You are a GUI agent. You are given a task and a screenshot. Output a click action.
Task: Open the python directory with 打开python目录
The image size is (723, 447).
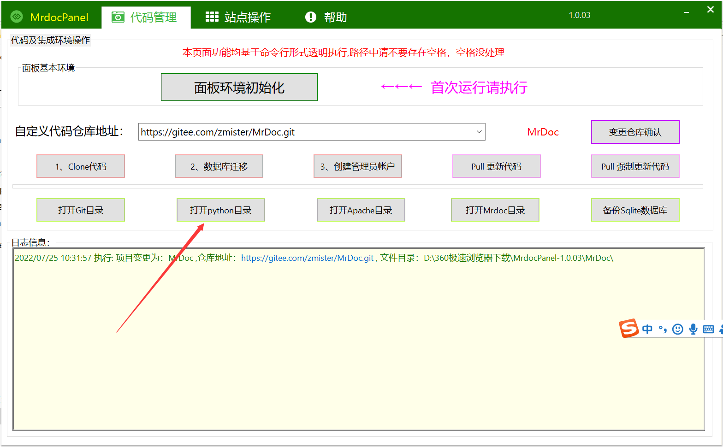(x=220, y=210)
